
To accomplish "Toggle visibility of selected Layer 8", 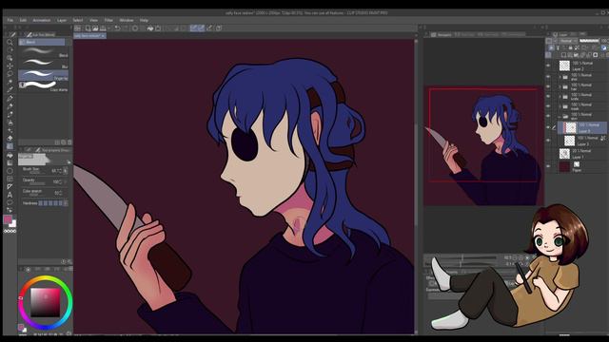I will (x=548, y=127).
